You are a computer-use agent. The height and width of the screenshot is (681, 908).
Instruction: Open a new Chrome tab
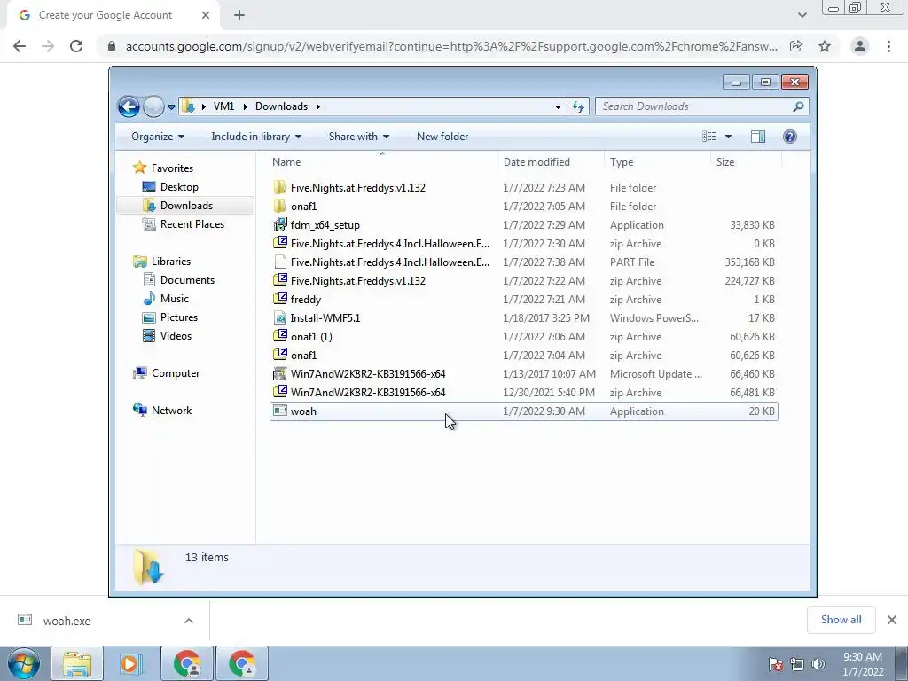tap(239, 15)
